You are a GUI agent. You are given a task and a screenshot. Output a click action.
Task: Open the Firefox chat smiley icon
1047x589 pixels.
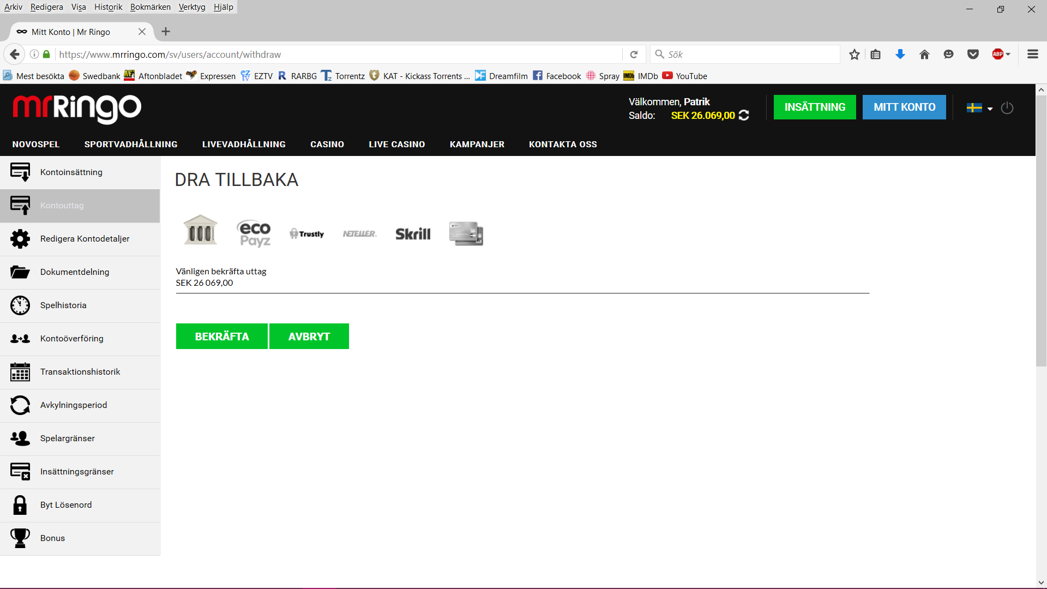(x=949, y=55)
